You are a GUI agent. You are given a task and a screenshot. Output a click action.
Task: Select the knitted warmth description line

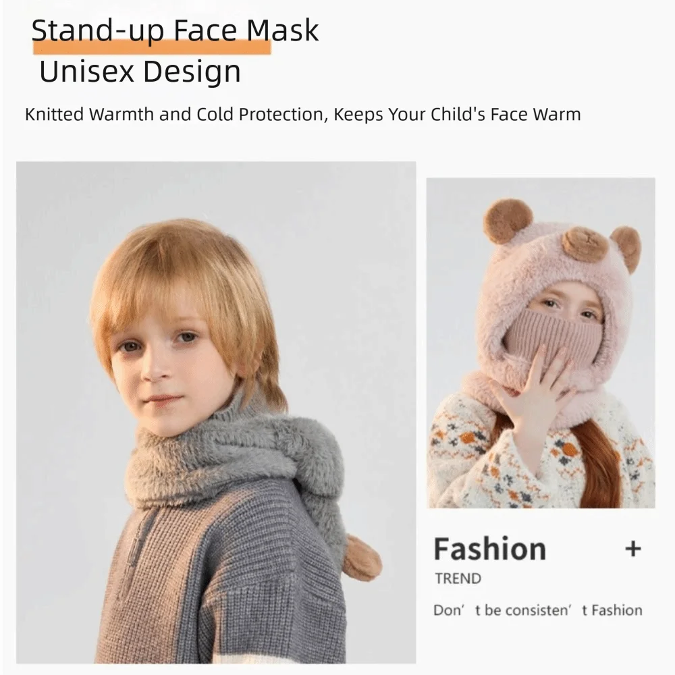302,114
